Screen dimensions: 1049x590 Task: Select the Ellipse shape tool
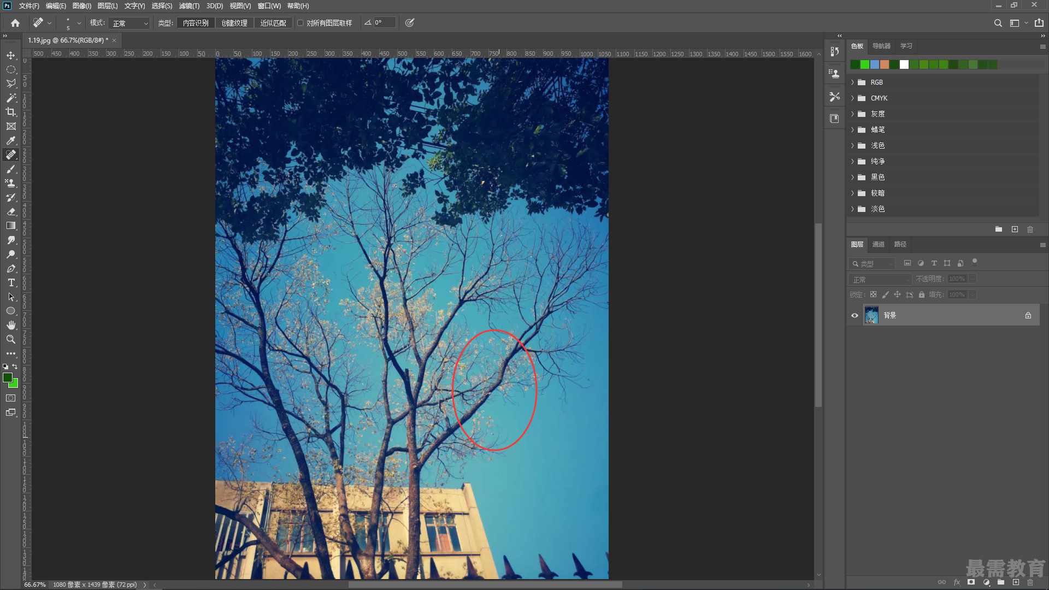(11, 311)
